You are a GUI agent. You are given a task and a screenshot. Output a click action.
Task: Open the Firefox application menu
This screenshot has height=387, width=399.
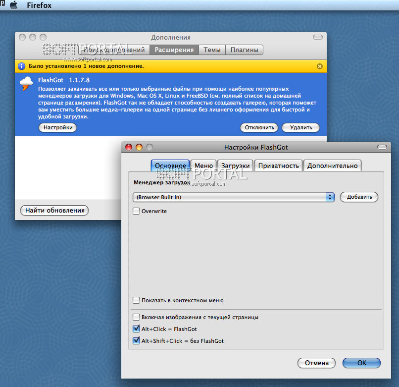[39, 5]
